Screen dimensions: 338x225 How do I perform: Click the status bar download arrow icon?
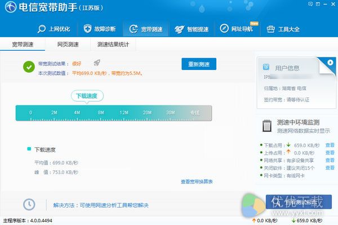pyautogui.click(x=293, y=220)
